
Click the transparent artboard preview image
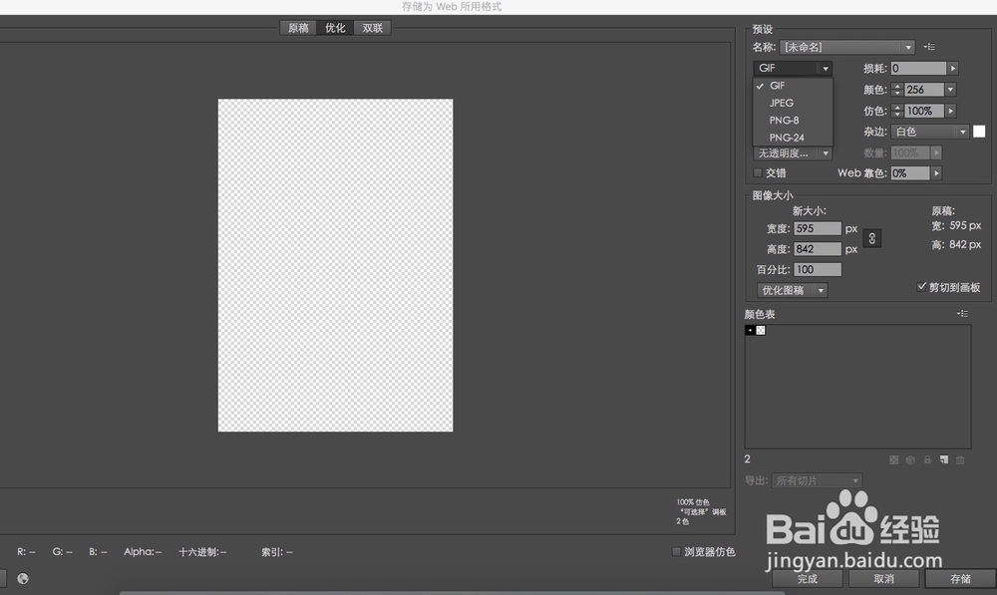coord(336,265)
